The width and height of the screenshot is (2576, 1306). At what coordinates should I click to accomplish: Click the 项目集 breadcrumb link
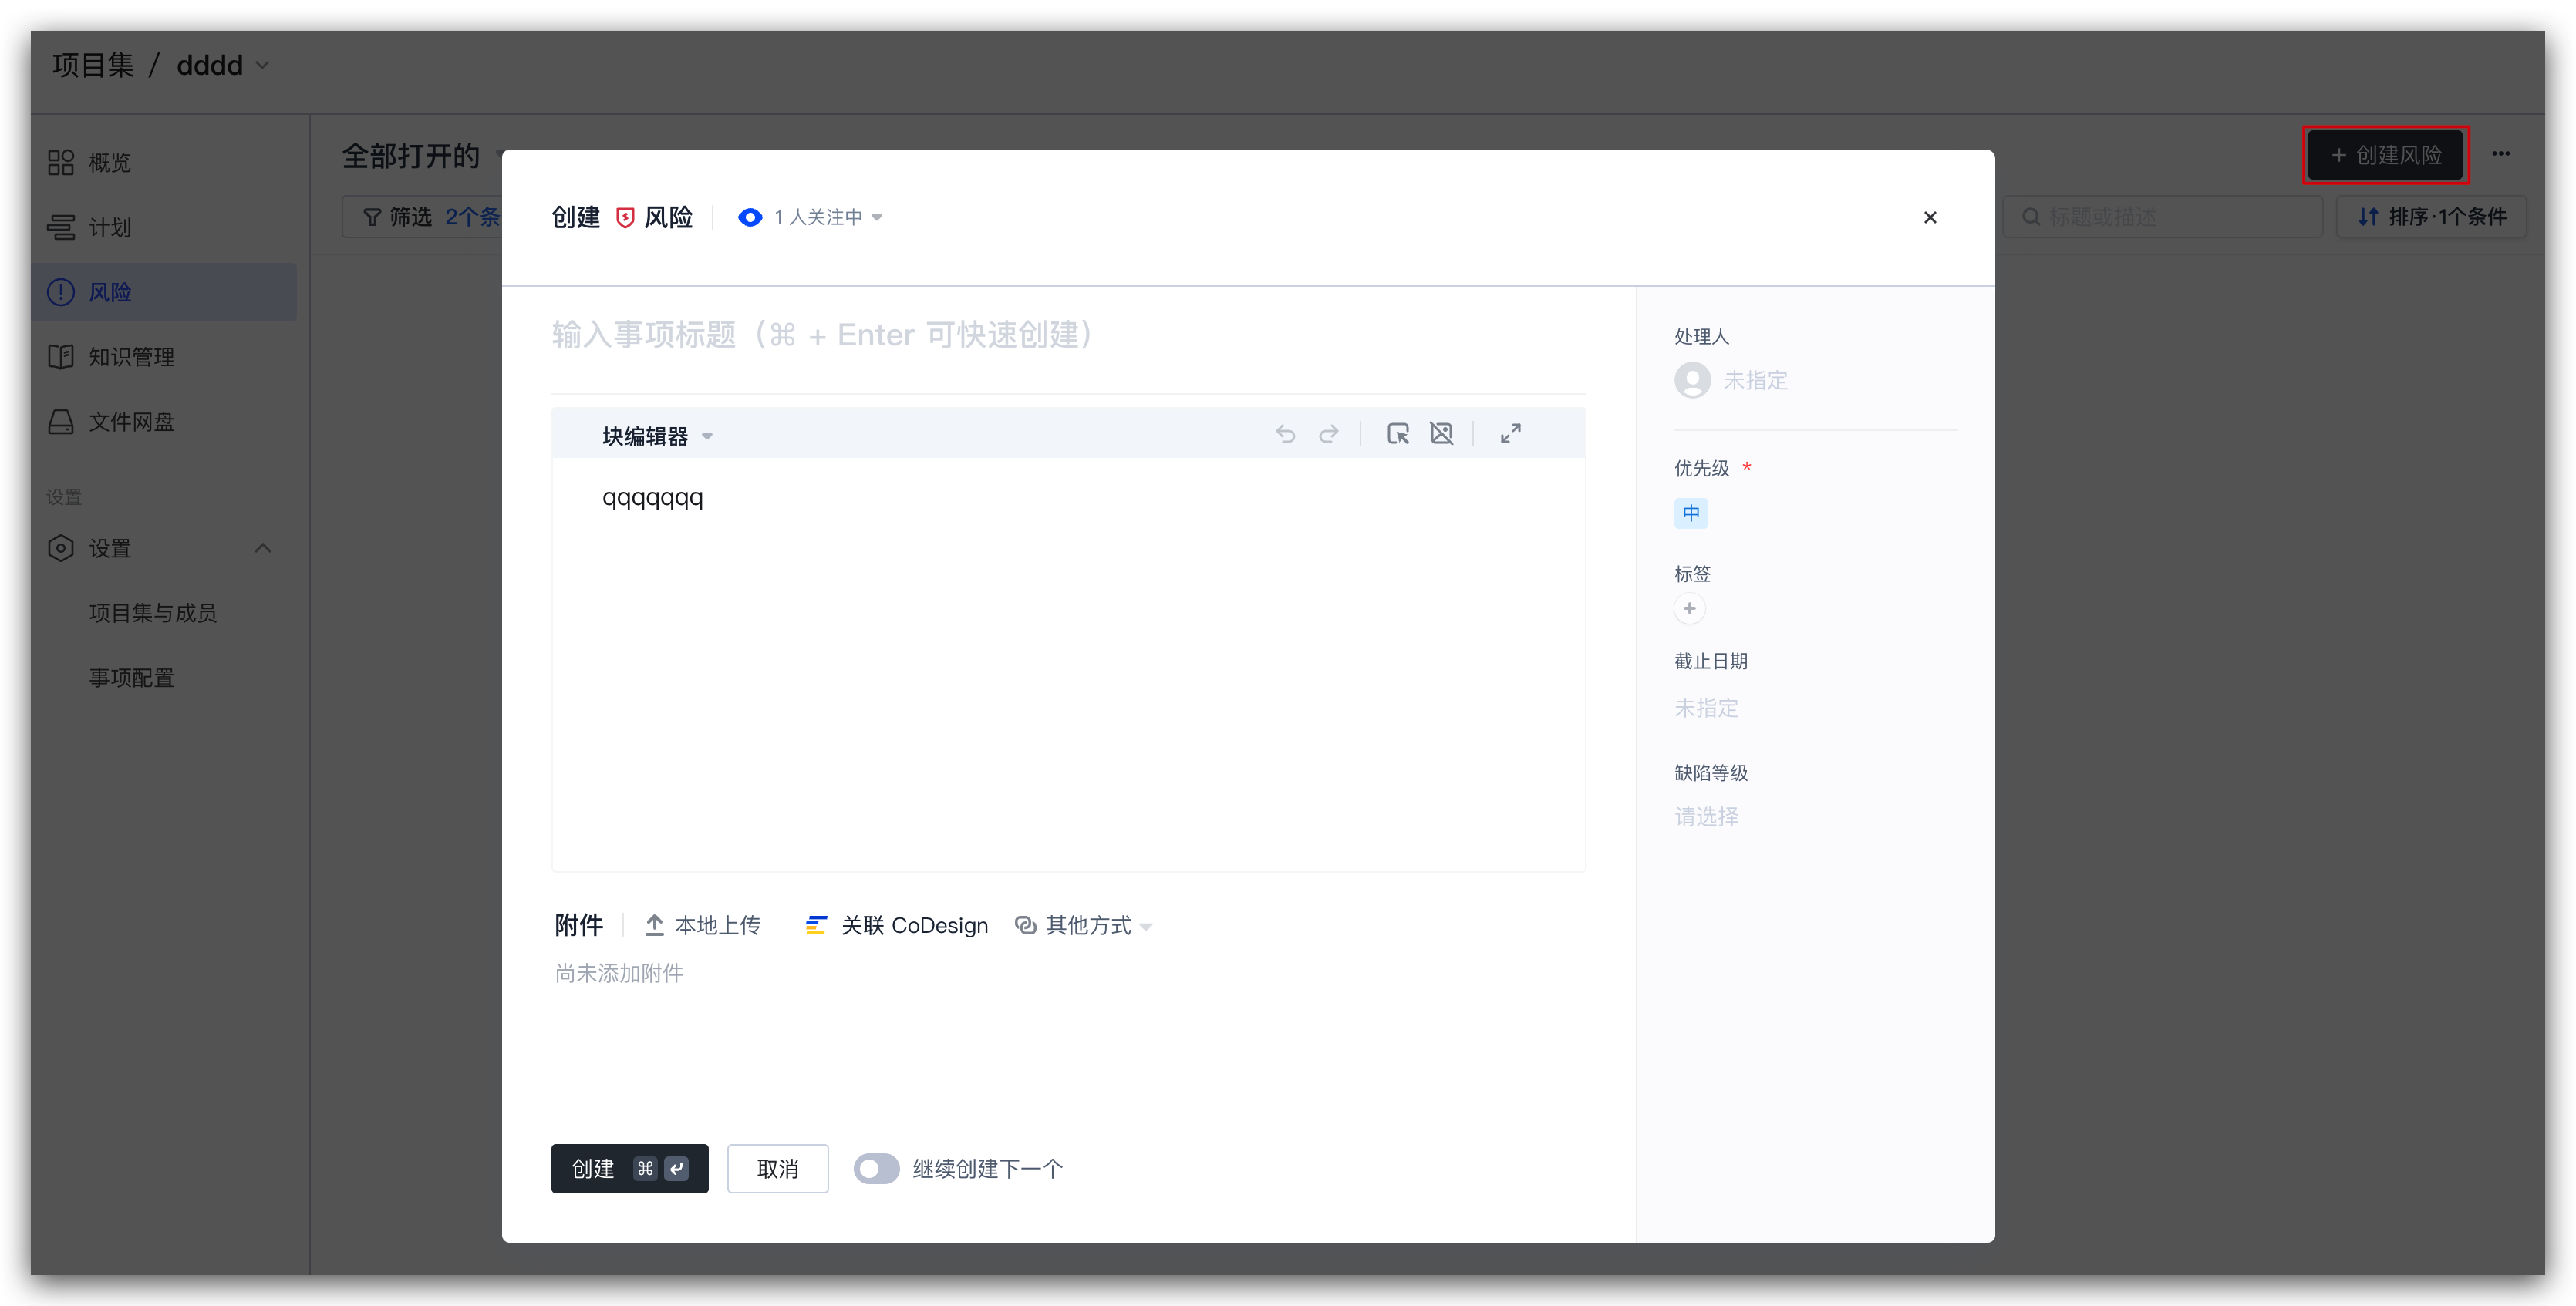point(93,65)
